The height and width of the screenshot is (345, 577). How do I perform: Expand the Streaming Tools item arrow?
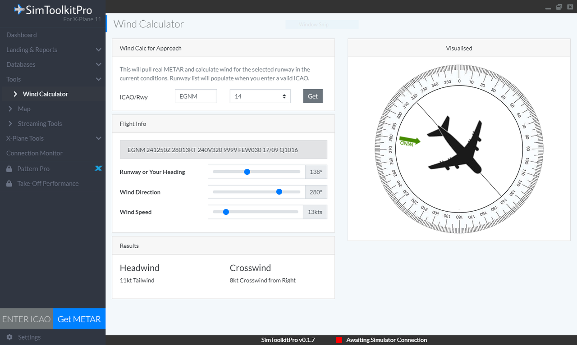tap(10, 123)
